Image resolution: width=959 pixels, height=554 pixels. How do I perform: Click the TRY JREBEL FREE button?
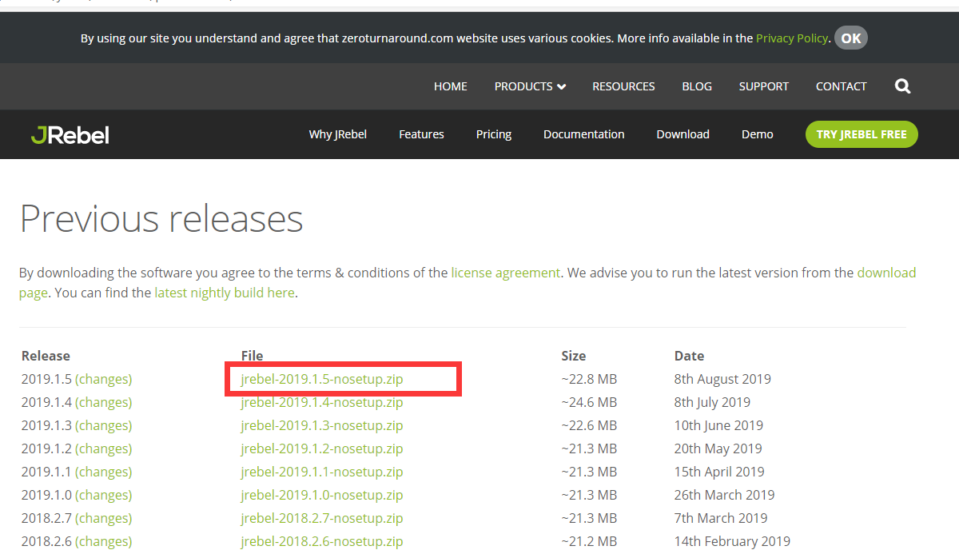coord(862,134)
